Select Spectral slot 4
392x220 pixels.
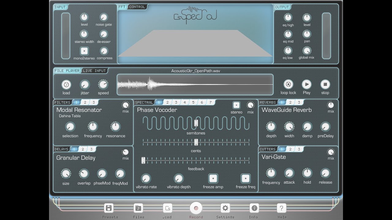click(185, 102)
